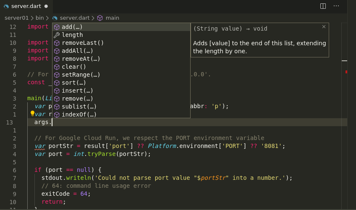Click the portStr variable declaration

[x=61, y=146]
